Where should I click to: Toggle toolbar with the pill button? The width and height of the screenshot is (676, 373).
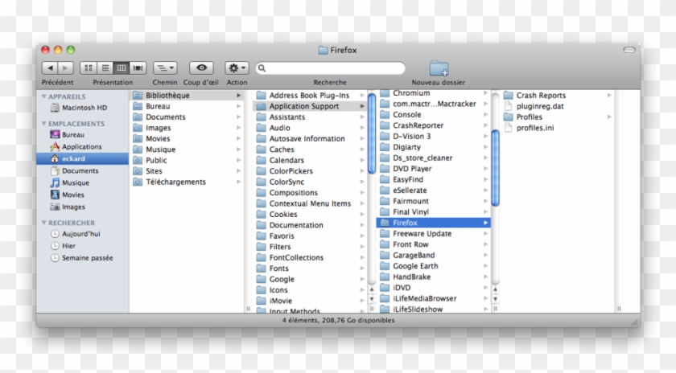click(x=629, y=50)
